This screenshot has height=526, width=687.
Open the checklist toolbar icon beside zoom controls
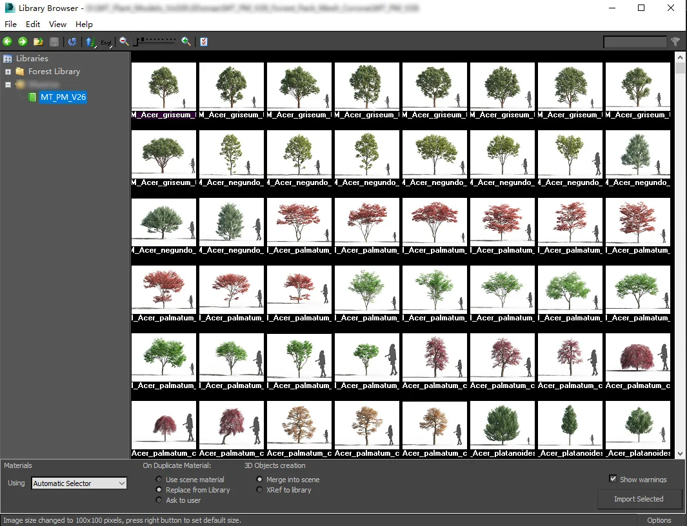203,41
